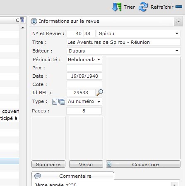Click the Sommaire button

[x=48, y=164]
